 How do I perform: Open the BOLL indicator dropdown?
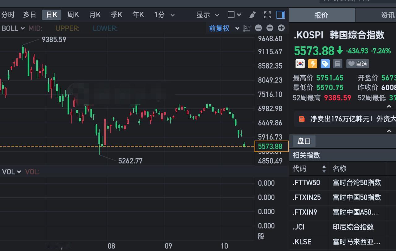13,28
